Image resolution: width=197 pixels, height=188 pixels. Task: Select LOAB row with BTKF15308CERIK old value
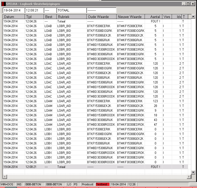95,26
